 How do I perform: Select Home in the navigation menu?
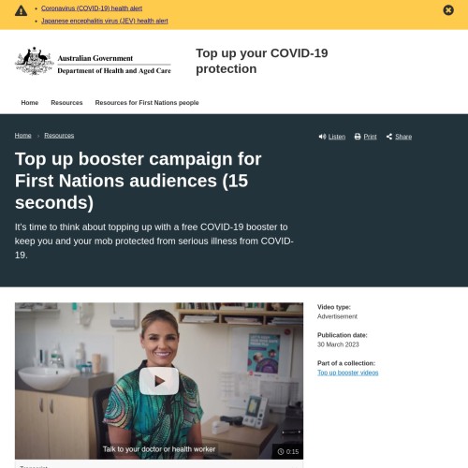coord(30,103)
